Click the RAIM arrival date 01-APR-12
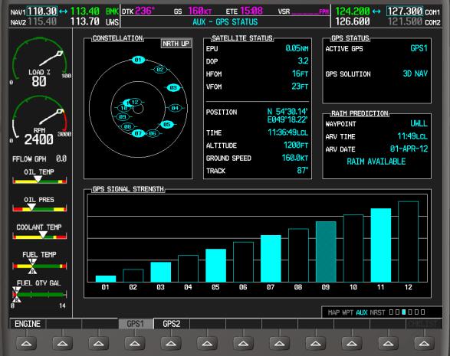The image size is (450, 356). 409,149
